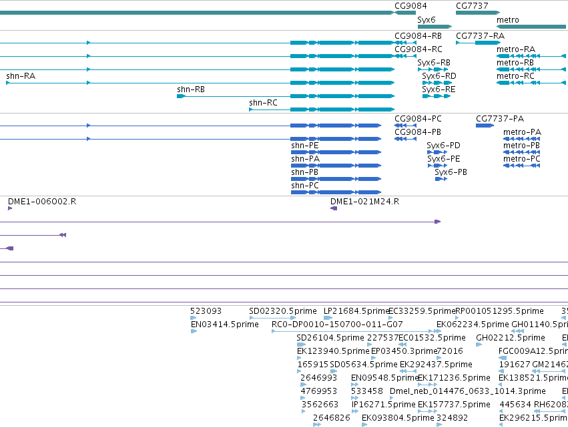Image resolution: width=568 pixels, height=428 pixels.
Task: Select transcript Syx6-RB
Action: coord(433,69)
